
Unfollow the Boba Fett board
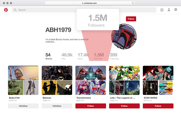click(23, 106)
